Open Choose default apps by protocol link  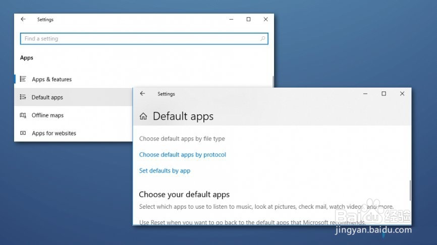click(x=183, y=155)
